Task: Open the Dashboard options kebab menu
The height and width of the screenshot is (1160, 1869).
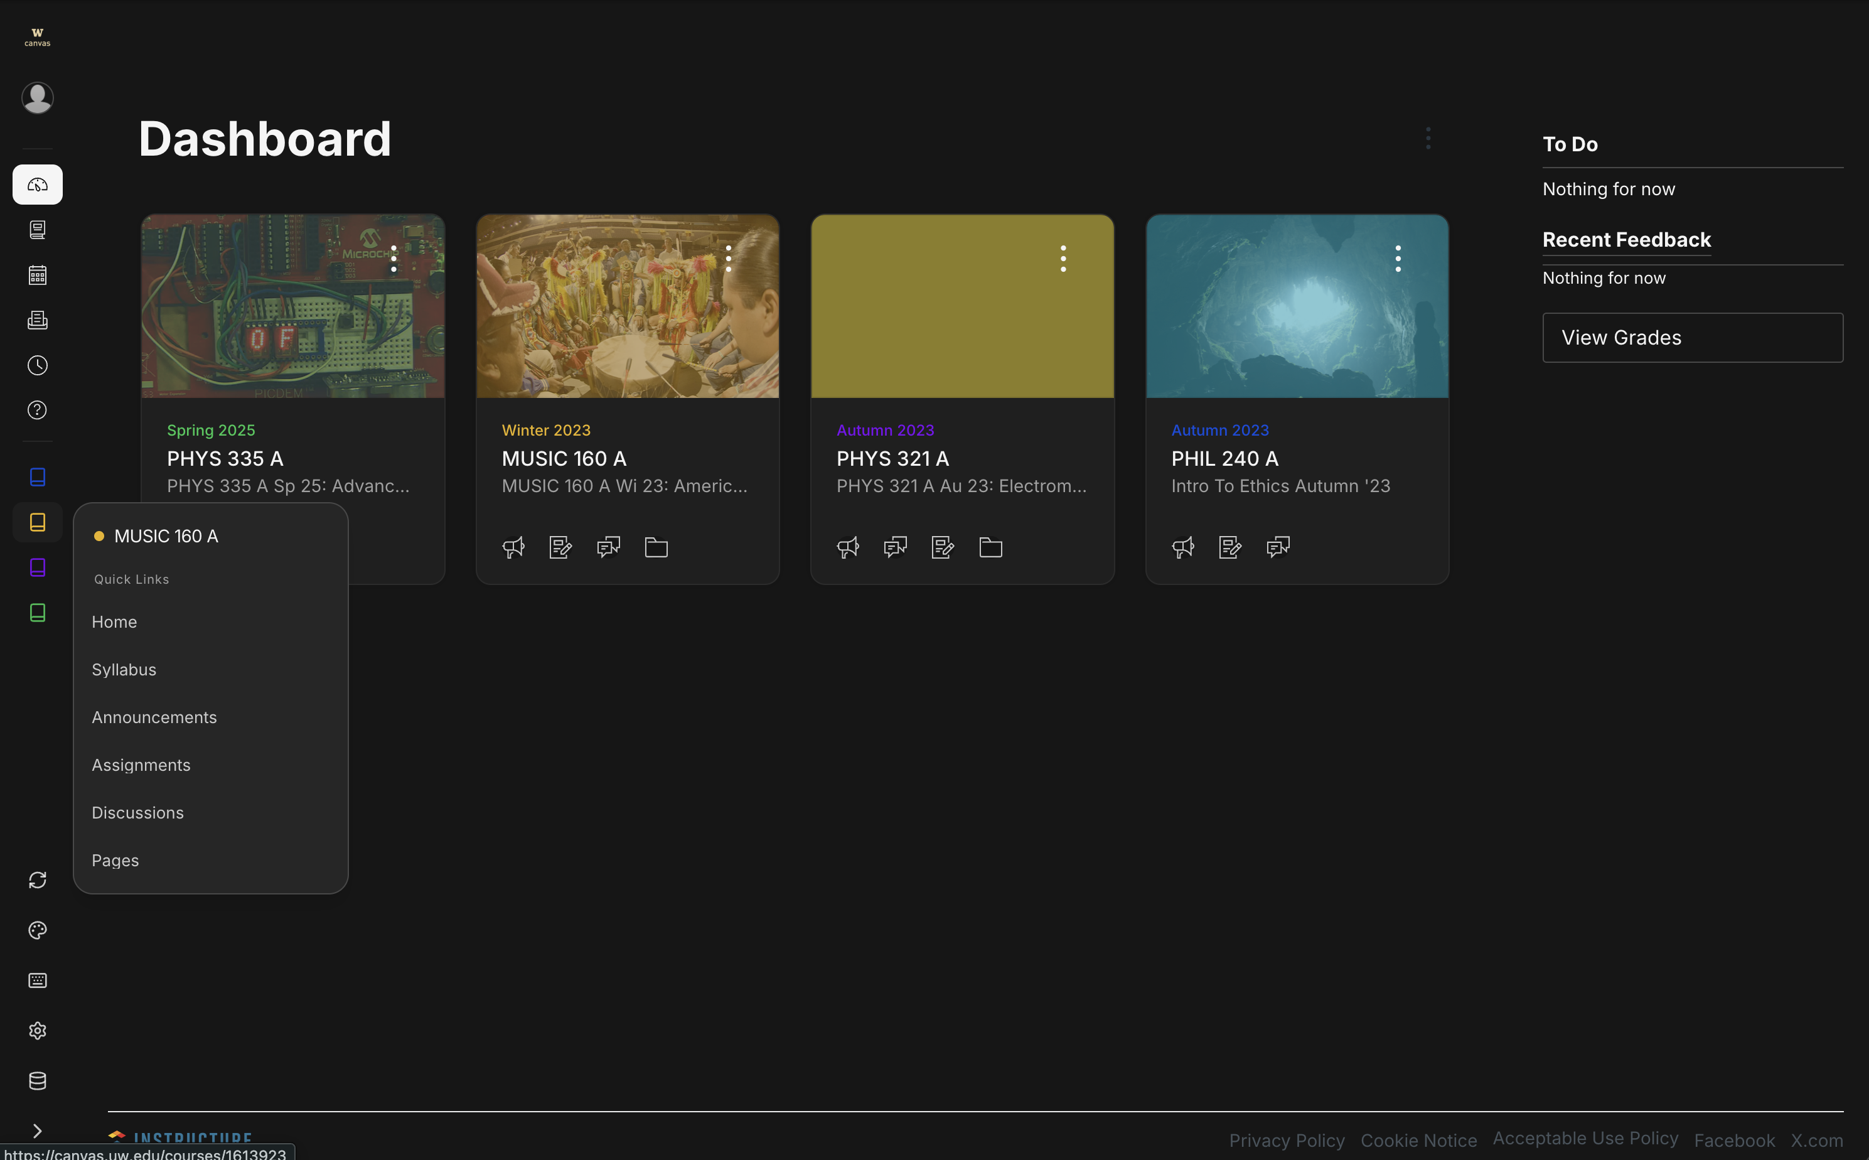Action: pyautogui.click(x=1428, y=138)
